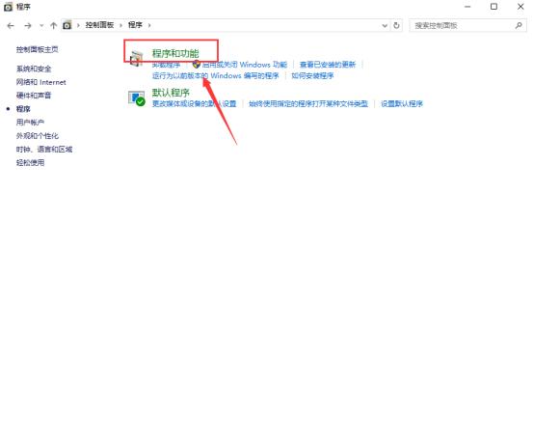Screen dimensions: 533x444
Task: Select 控制面板 in the address breadcrumb
Action: point(99,25)
